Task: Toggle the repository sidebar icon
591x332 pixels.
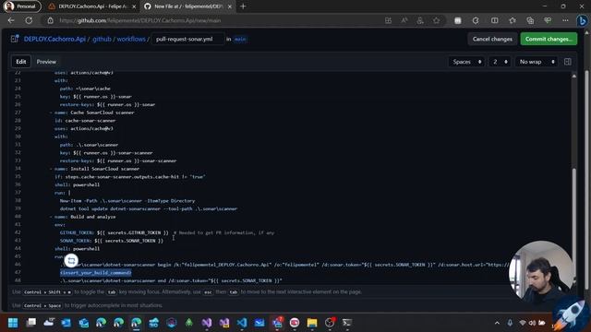Action: pos(15,39)
